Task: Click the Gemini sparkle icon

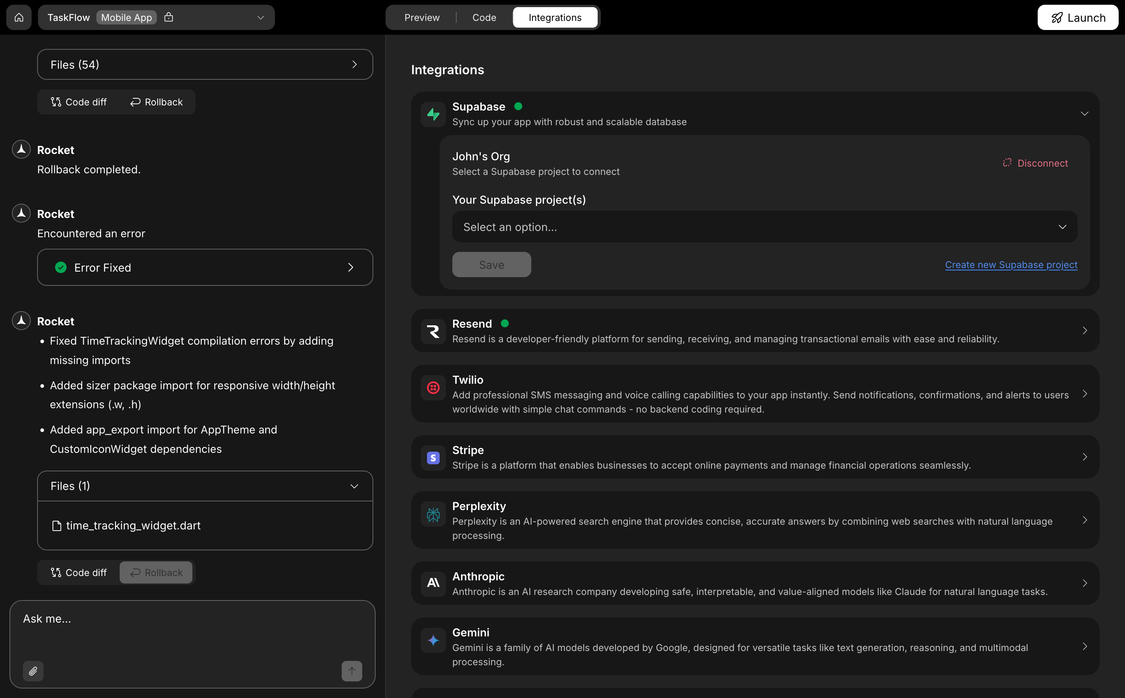Action: point(433,640)
